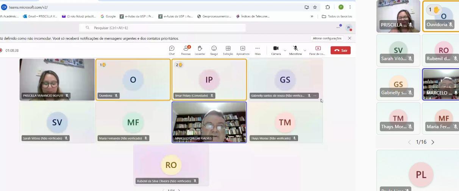
Task: Click the Alterar configurações button
Action: pos(327,38)
